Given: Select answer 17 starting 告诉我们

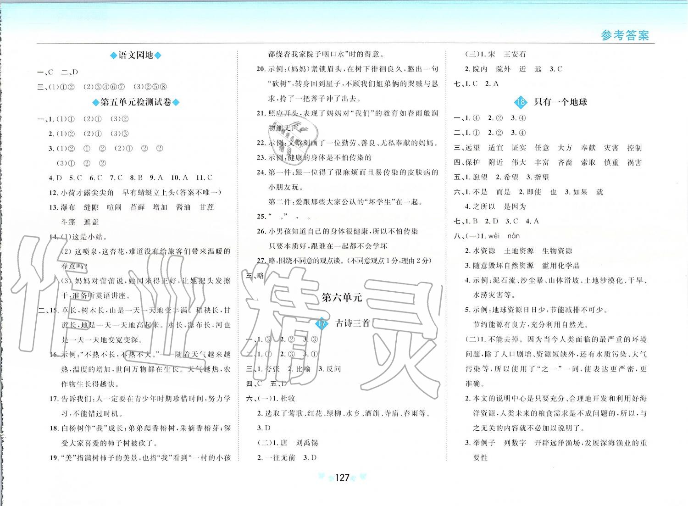Looking at the screenshot, I should point(140,399).
